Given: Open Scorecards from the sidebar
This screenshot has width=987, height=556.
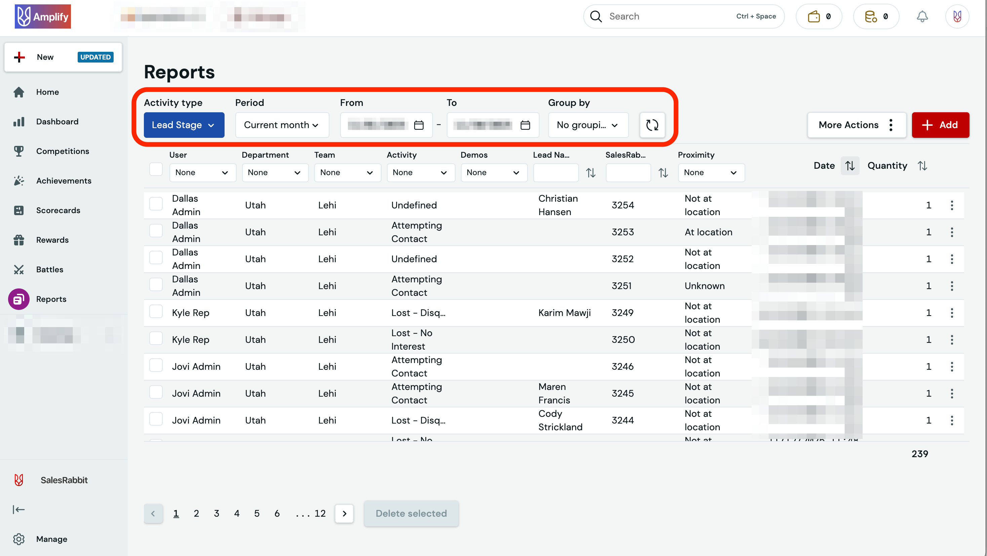Looking at the screenshot, I should click(x=58, y=210).
